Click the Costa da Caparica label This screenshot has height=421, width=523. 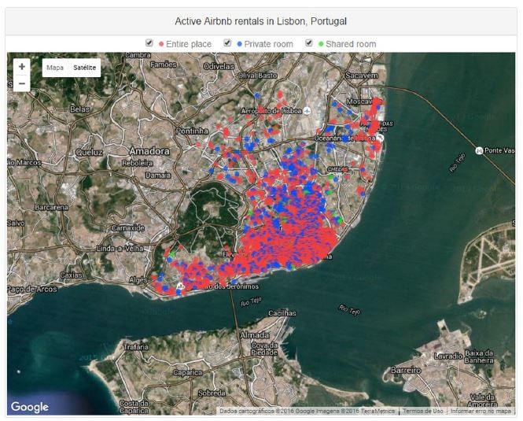coord(134,407)
